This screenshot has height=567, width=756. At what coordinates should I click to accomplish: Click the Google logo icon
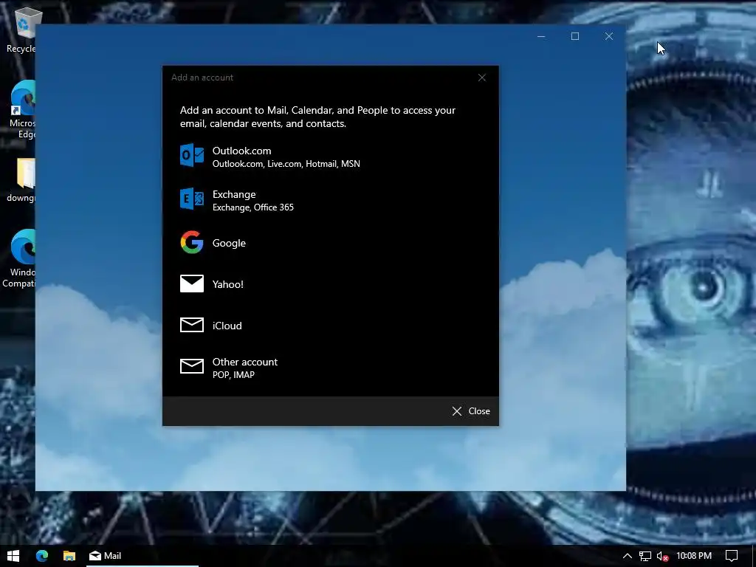point(192,242)
